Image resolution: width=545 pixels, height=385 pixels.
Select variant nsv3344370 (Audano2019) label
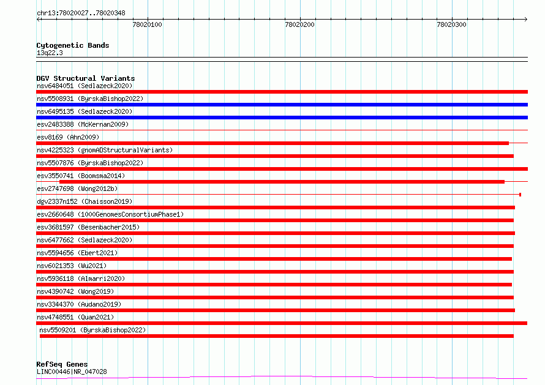[79, 304]
